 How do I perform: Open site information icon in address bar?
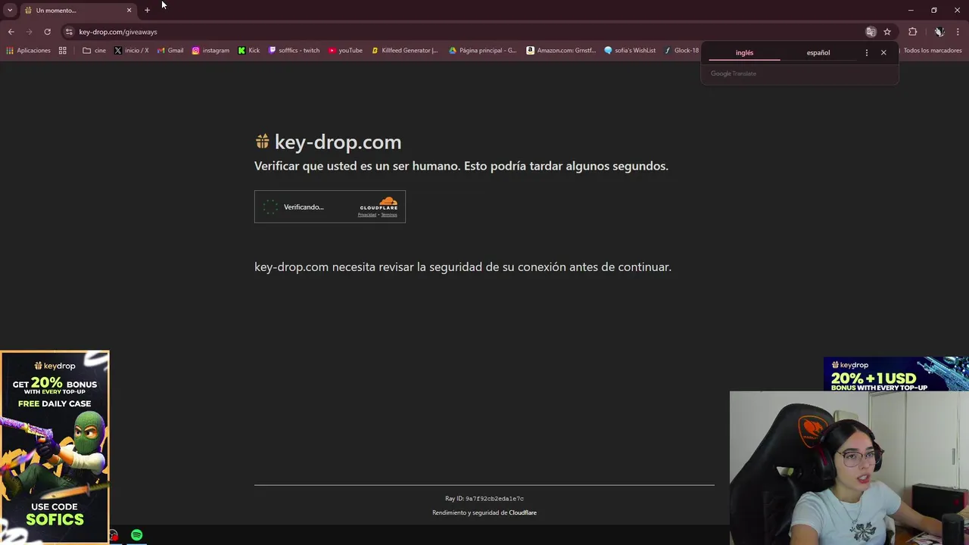69,32
